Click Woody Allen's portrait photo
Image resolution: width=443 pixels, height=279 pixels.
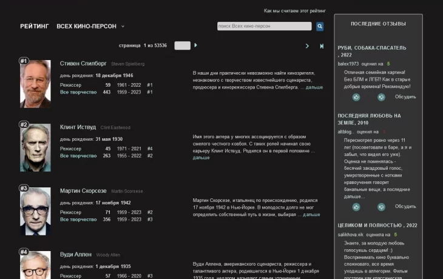[x=35, y=265]
